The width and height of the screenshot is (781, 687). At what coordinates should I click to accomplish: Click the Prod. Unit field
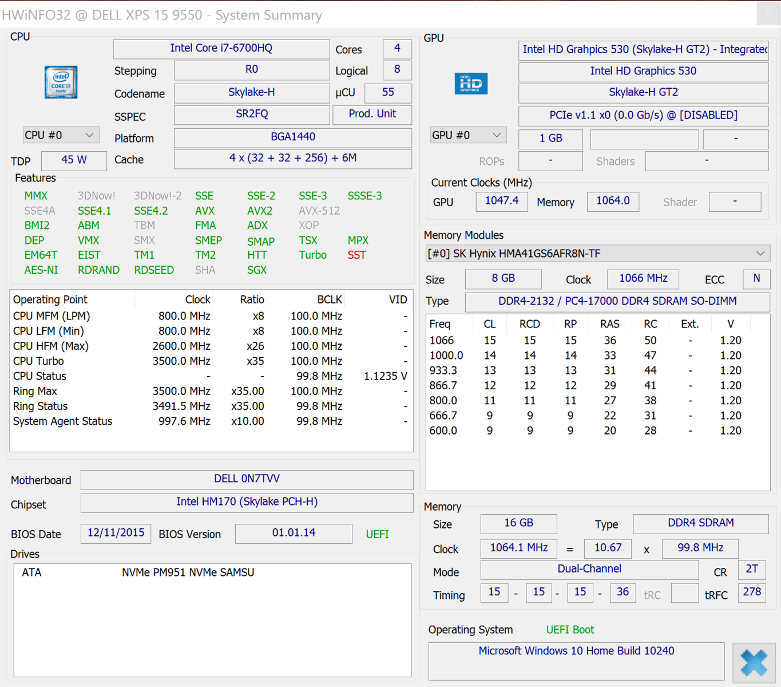tap(372, 114)
